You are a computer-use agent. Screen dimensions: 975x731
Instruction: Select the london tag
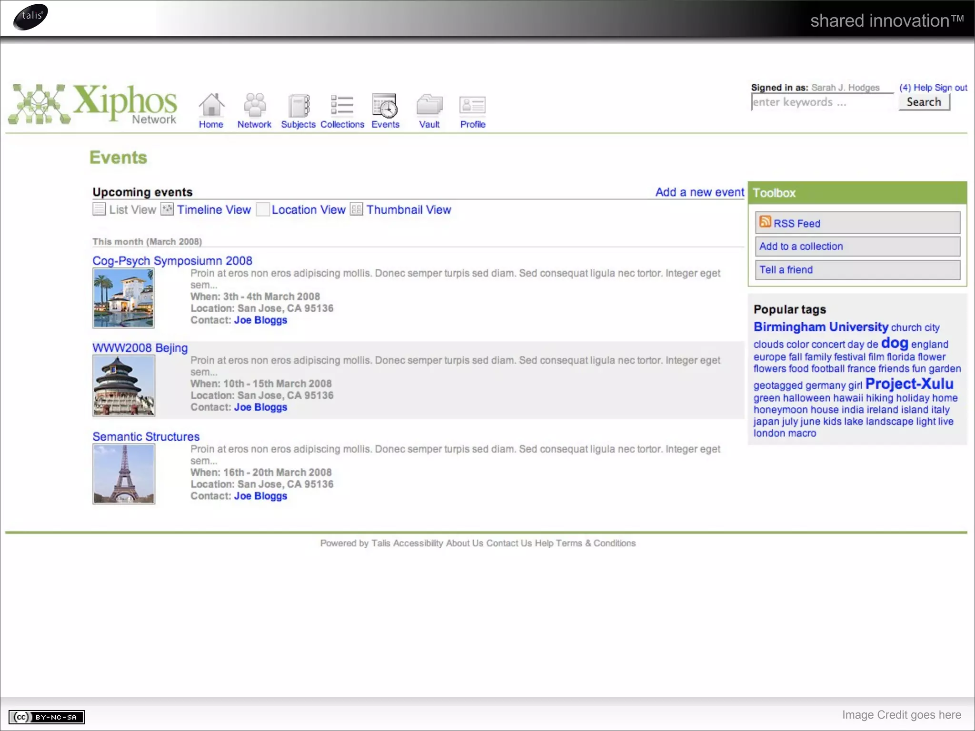tap(769, 433)
